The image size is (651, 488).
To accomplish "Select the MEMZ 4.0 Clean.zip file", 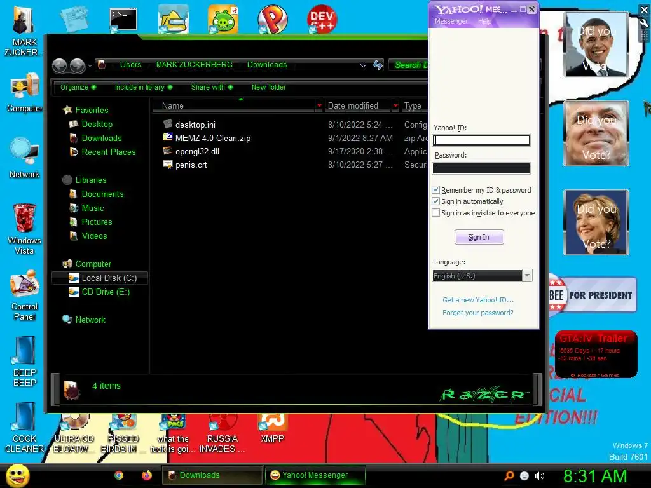I will click(x=212, y=138).
